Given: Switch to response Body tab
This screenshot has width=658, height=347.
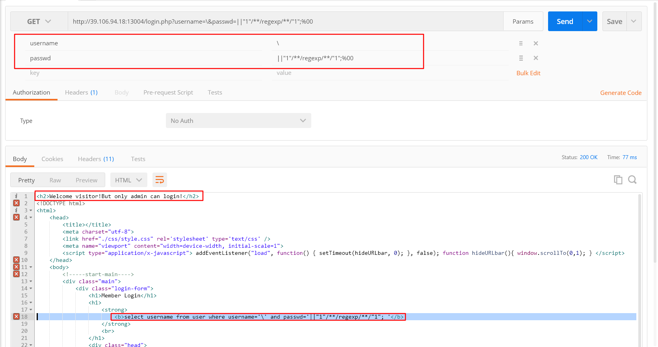Looking at the screenshot, I should pyautogui.click(x=20, y=159).
